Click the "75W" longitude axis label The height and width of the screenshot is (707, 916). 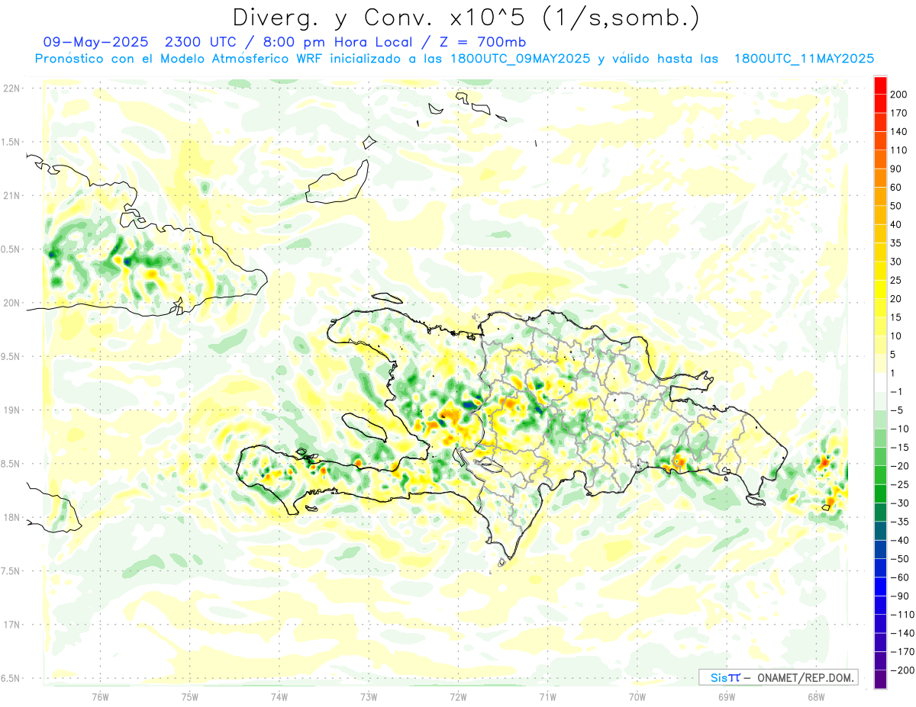189,696
